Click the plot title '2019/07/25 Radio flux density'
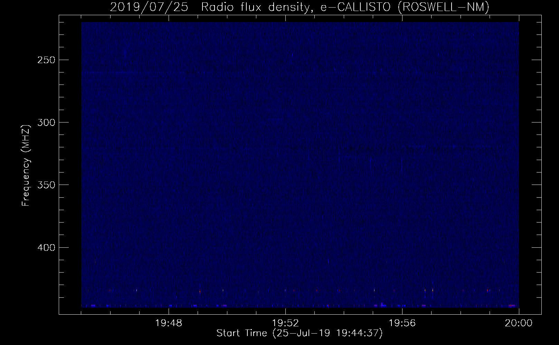The image size is (559, 345). click(299, 7)
